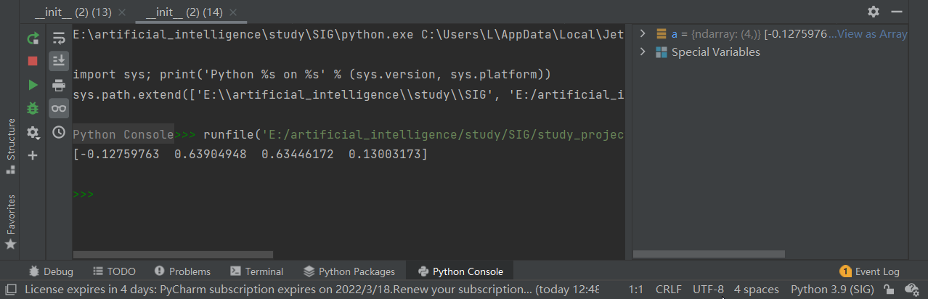Add a new console with the plus icon

[x=33, y=155]
